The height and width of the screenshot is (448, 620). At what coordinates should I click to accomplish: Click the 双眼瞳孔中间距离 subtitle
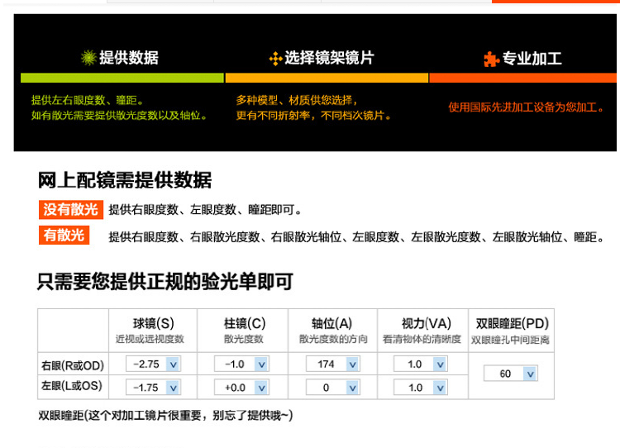(x=510, y=340)
